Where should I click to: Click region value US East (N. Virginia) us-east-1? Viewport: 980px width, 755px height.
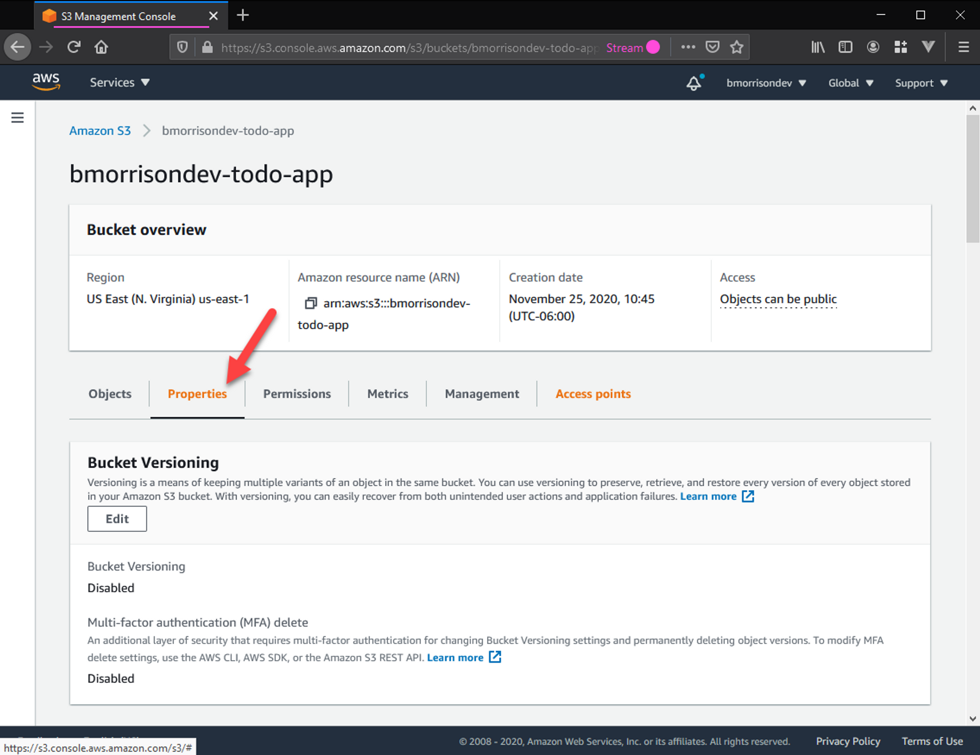[x=168, y=299]
